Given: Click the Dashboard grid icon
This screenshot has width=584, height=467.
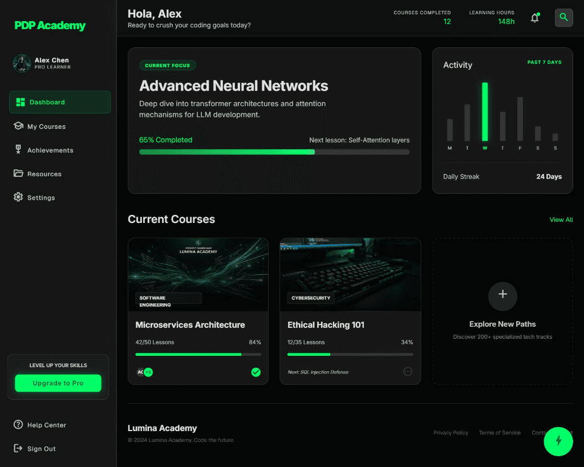Looking at the screenshot, I should pos(21,102).
